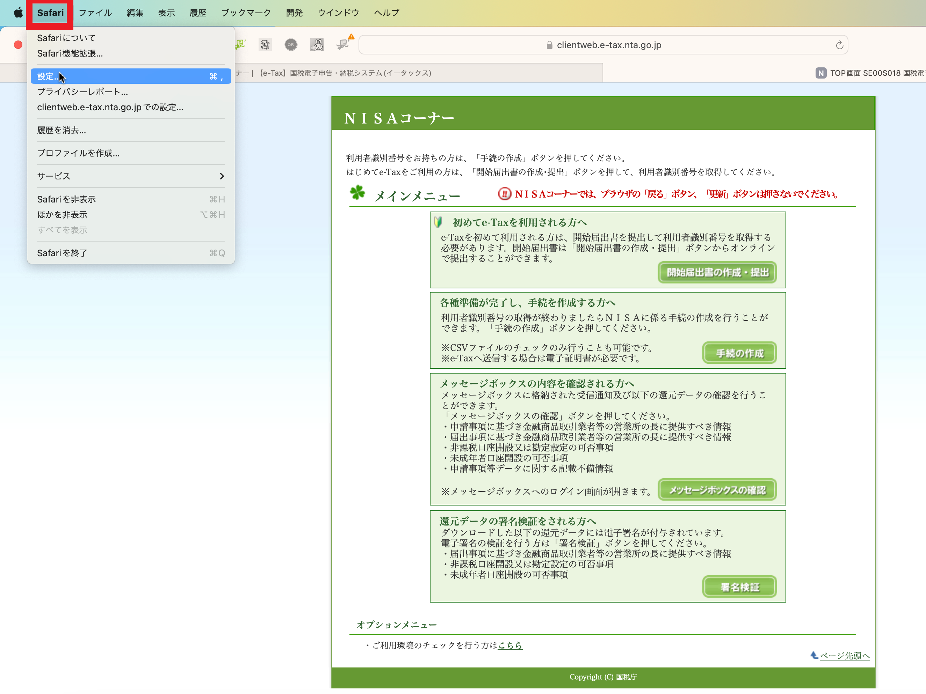Click the clientweb.e-tax.nta.go.jp address bar
This screenshot has height=694, width=926.
pyautogui.click(x=603, y=45)
